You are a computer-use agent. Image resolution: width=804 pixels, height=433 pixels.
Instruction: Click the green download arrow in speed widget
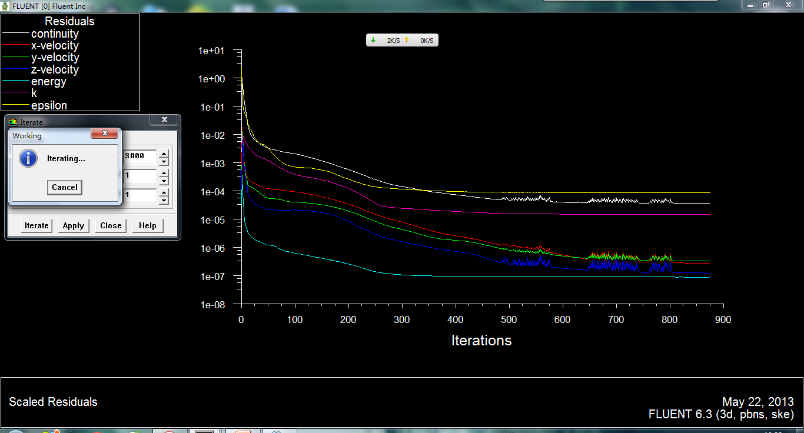click(373, 41)
